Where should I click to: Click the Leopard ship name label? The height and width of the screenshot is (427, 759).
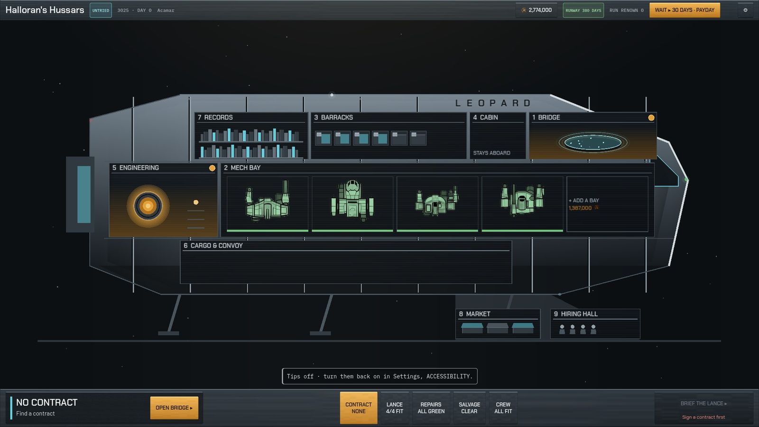click(x=493, y=103)
